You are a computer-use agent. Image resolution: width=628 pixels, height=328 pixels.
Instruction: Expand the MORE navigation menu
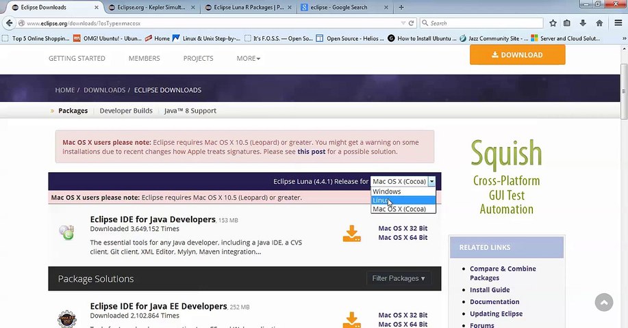click(x=249, y=58)
